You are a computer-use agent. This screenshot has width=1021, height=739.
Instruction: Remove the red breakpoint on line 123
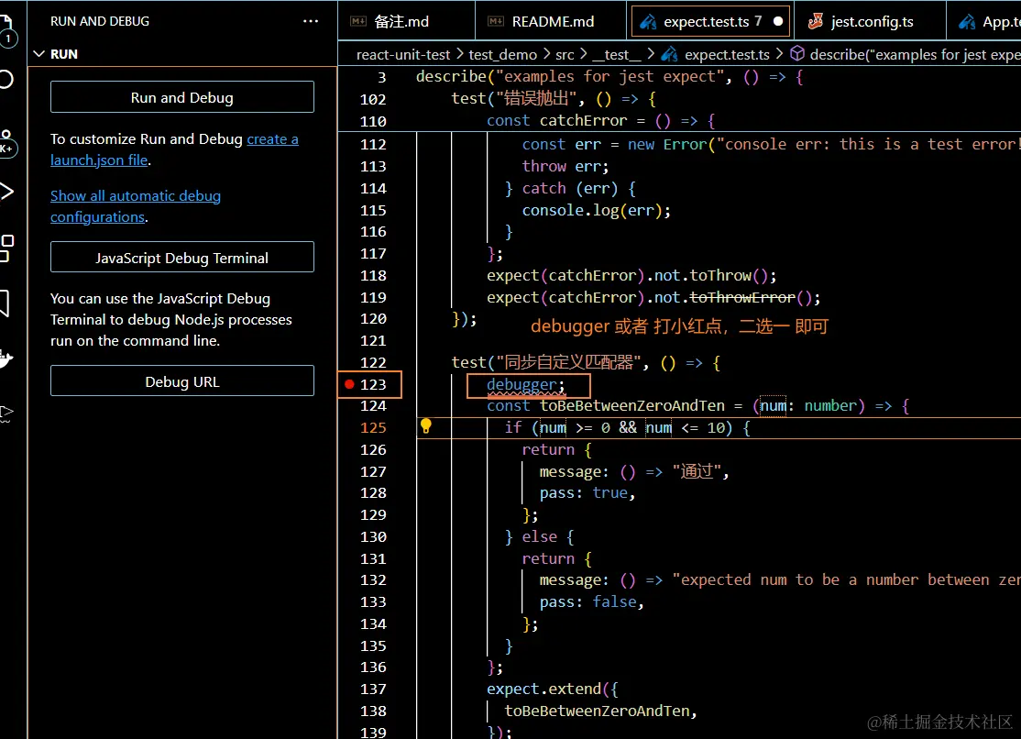click(x=349, y=384)
